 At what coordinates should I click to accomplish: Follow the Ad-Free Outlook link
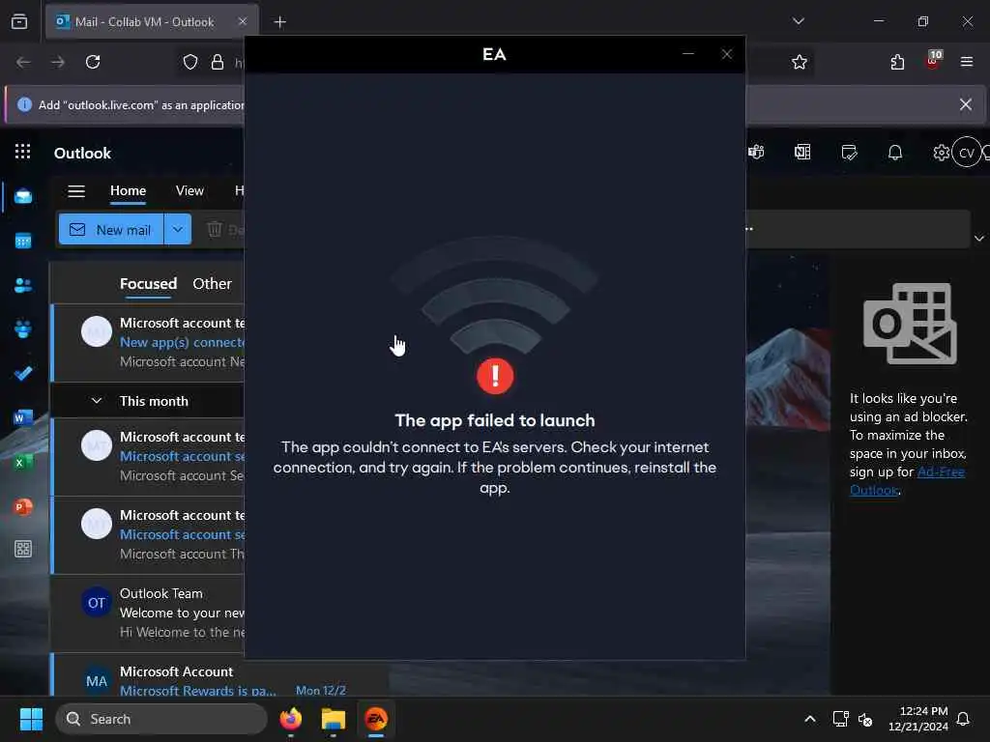(907, 481)
